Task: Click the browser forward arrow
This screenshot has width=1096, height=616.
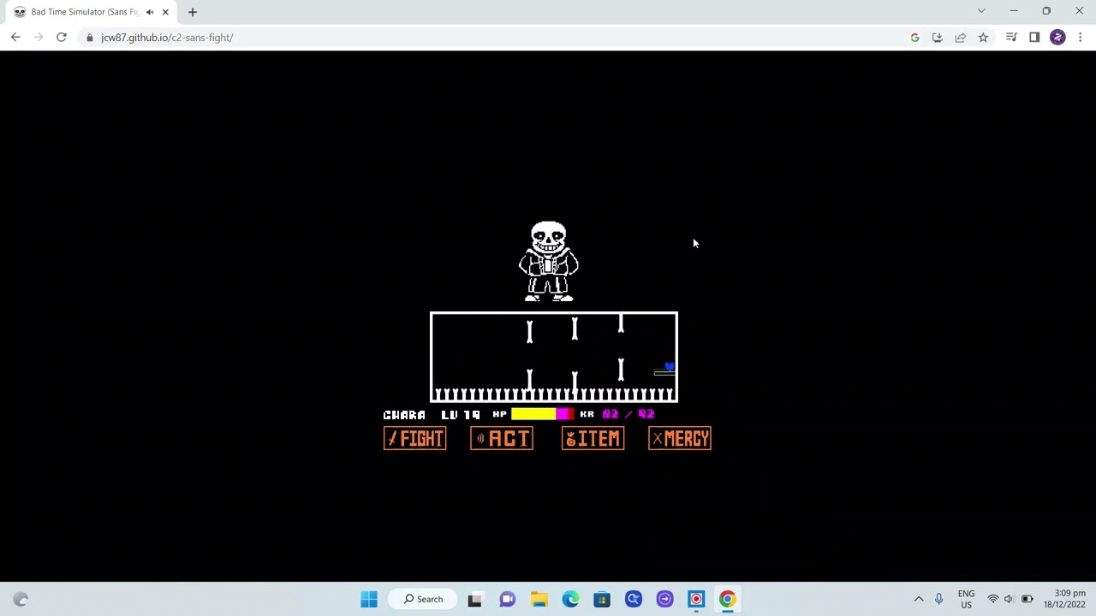Action: click(39, 37)
